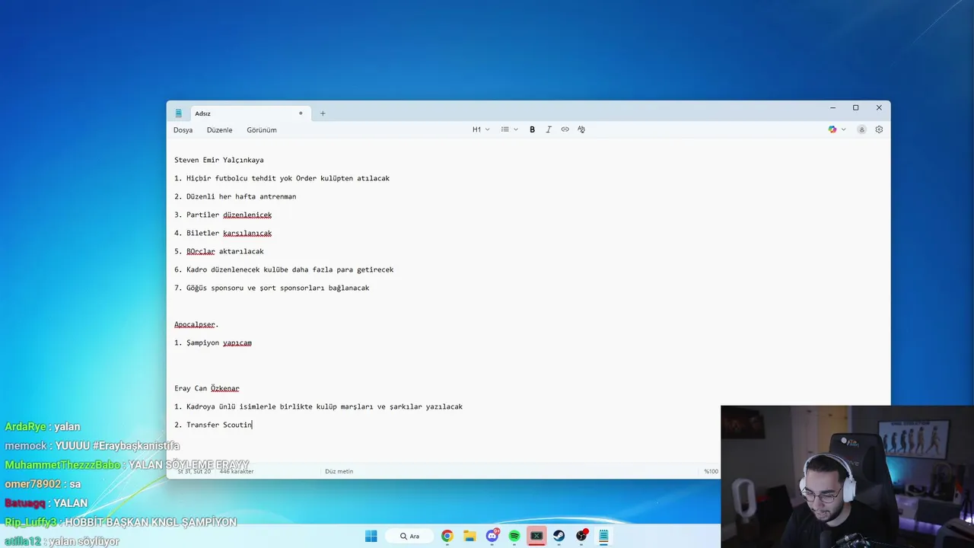Viewport: 974px width, 548px height.
Task: Click the line Şampiyon yapıcam
Action: pos(213,342)
